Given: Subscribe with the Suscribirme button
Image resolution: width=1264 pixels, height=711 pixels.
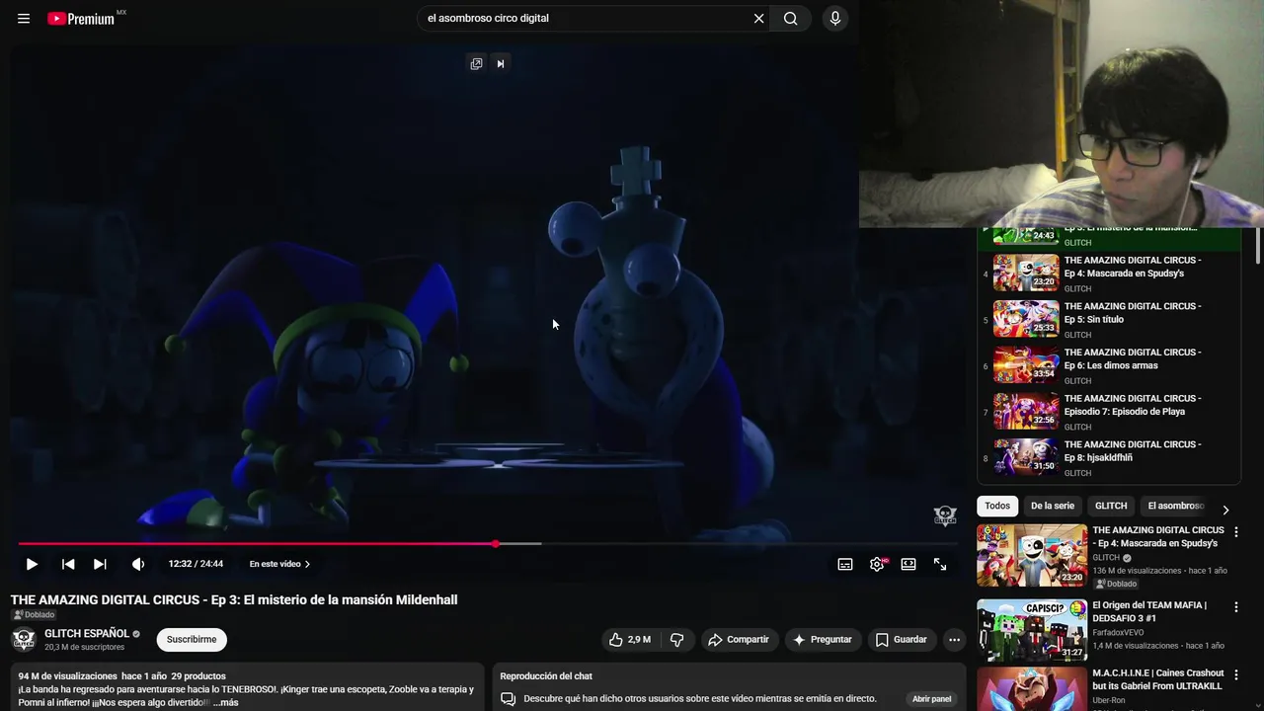Looking at the screenshot, I should point(192,639).
